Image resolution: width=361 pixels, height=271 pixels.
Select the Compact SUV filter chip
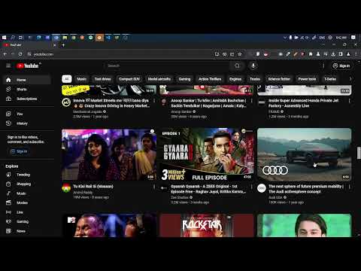click(129, 79)
